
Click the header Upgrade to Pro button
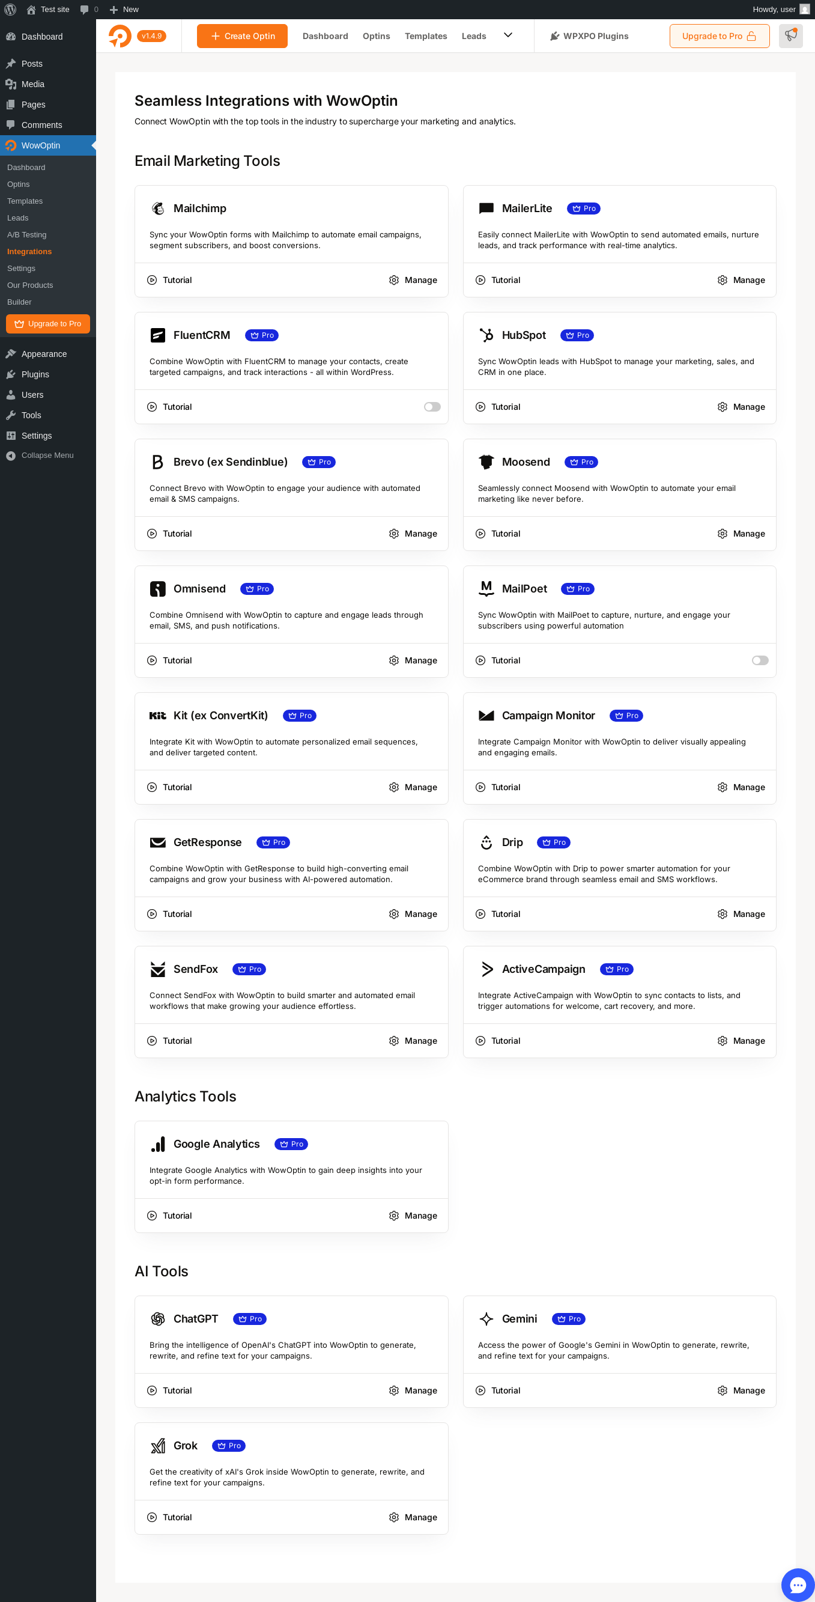point(719,36)
